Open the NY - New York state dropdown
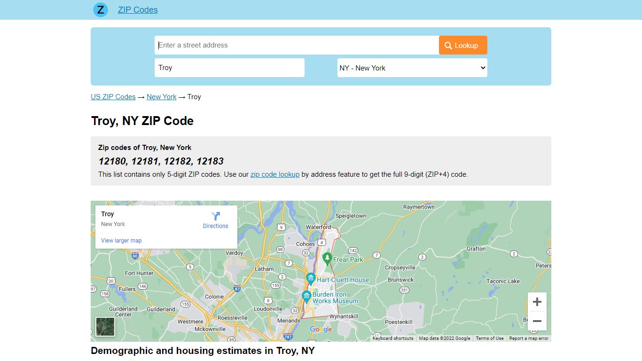642x361 pixels. 412,68
